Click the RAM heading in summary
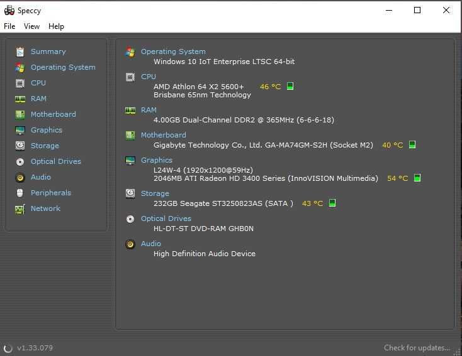 [x=149, y=110]
